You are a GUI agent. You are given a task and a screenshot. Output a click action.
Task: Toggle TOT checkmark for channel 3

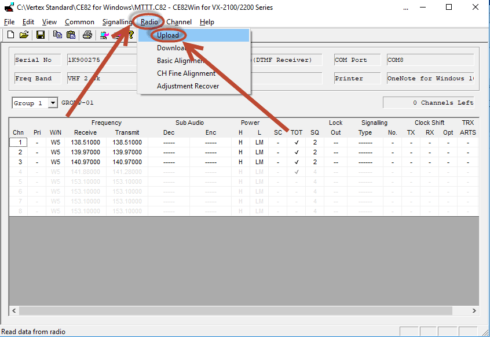pyautogui.click(x=297, y=162)
